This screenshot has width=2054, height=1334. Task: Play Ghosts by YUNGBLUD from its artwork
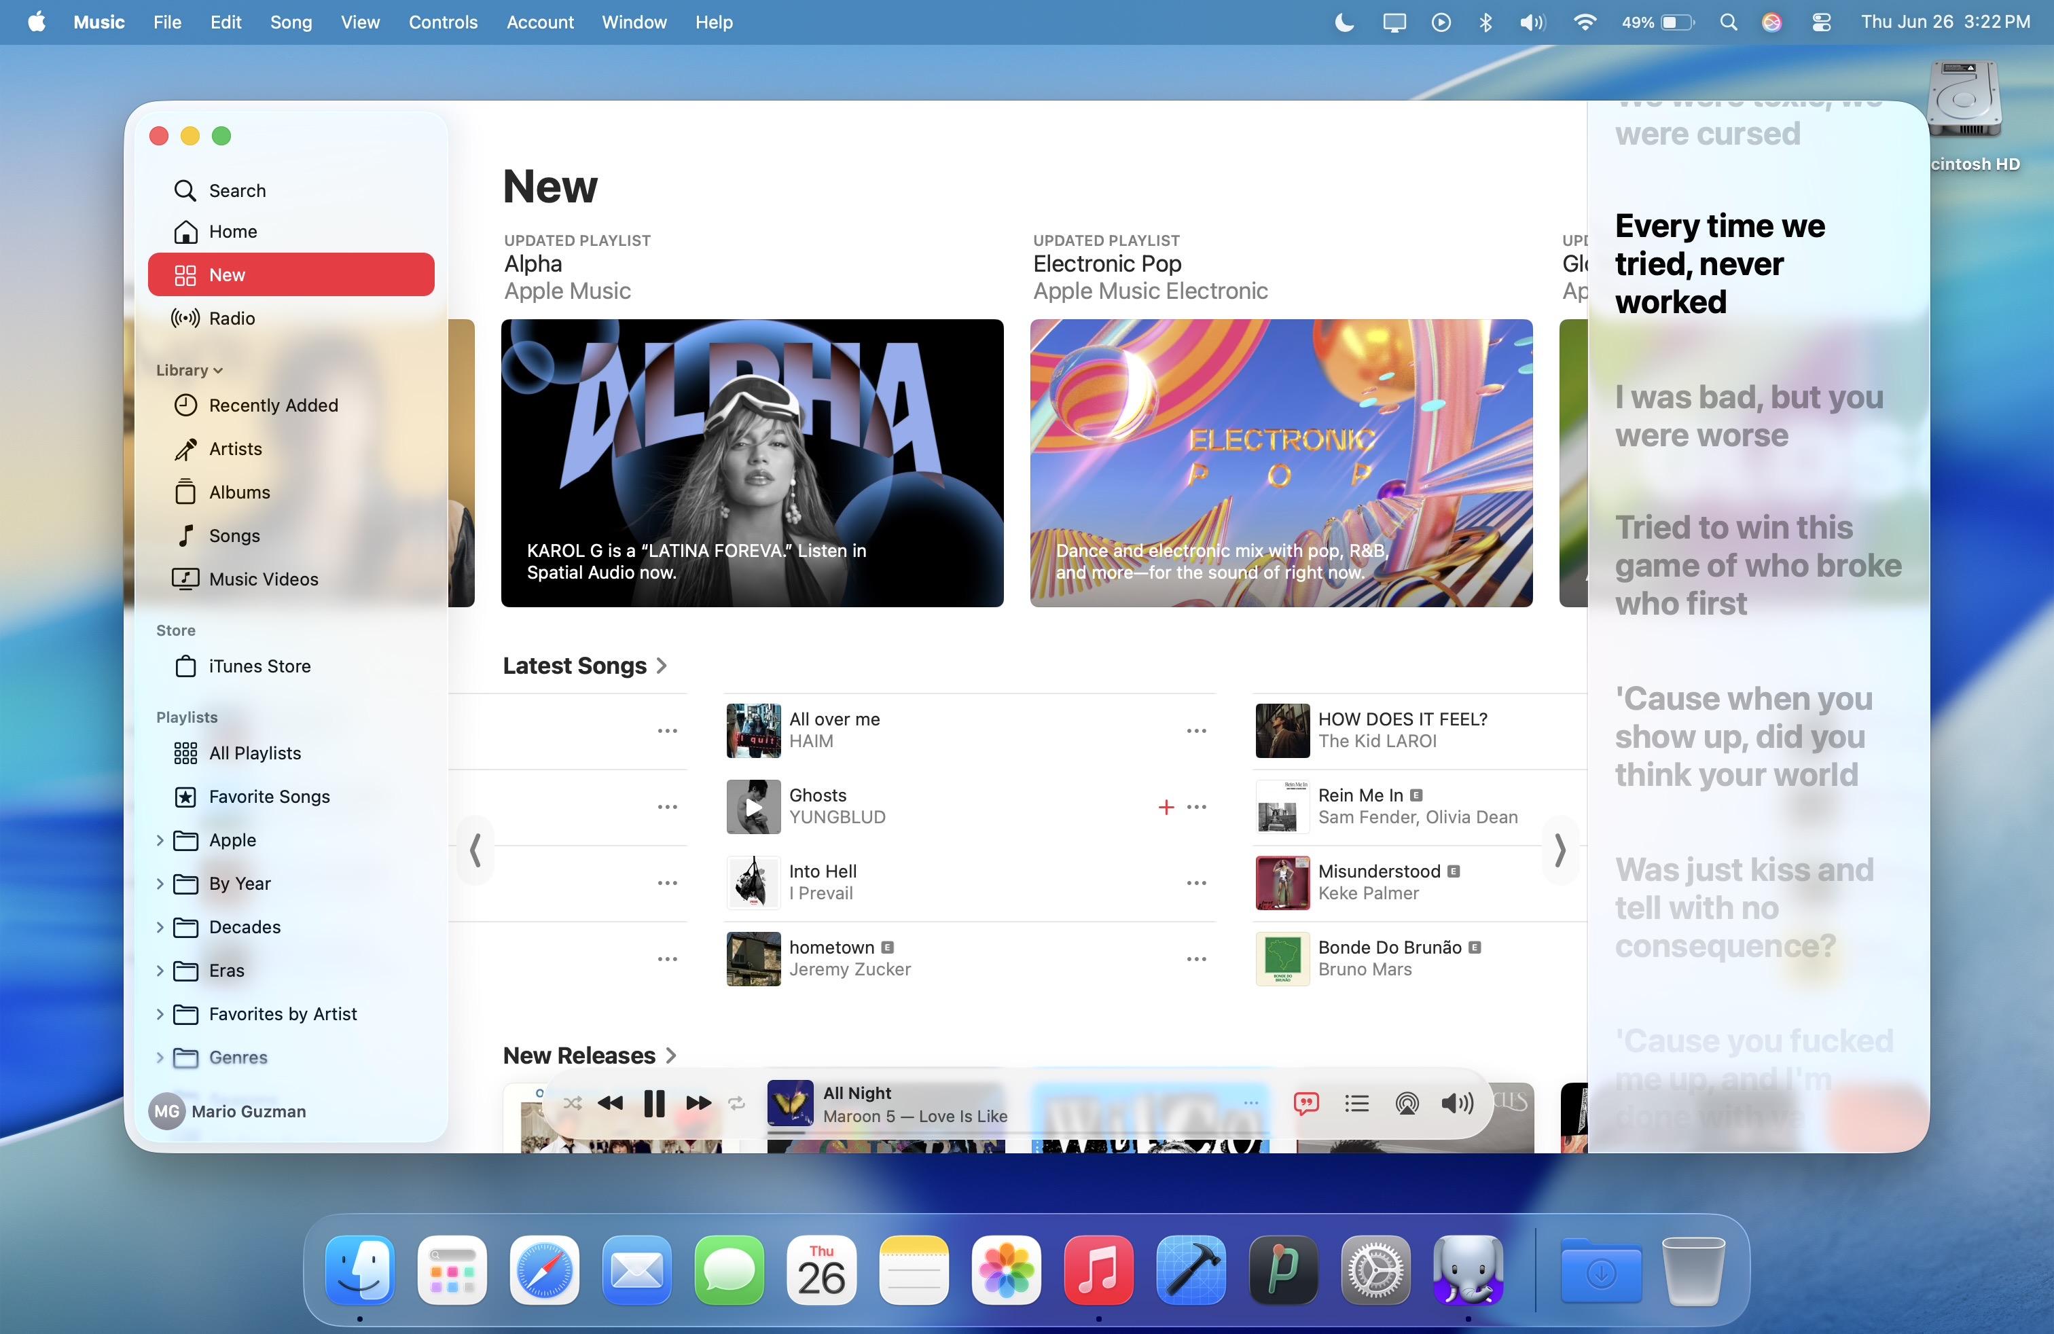(753, 807)
